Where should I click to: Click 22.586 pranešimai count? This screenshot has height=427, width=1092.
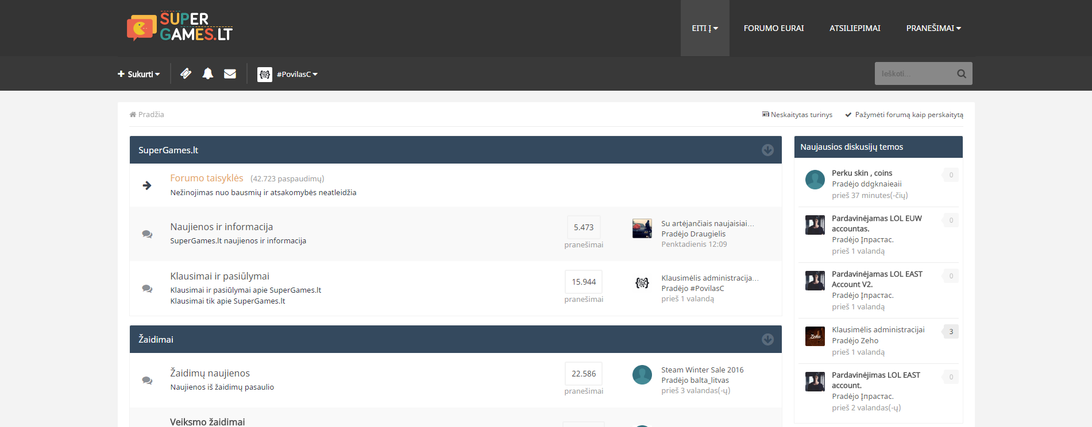584,374
